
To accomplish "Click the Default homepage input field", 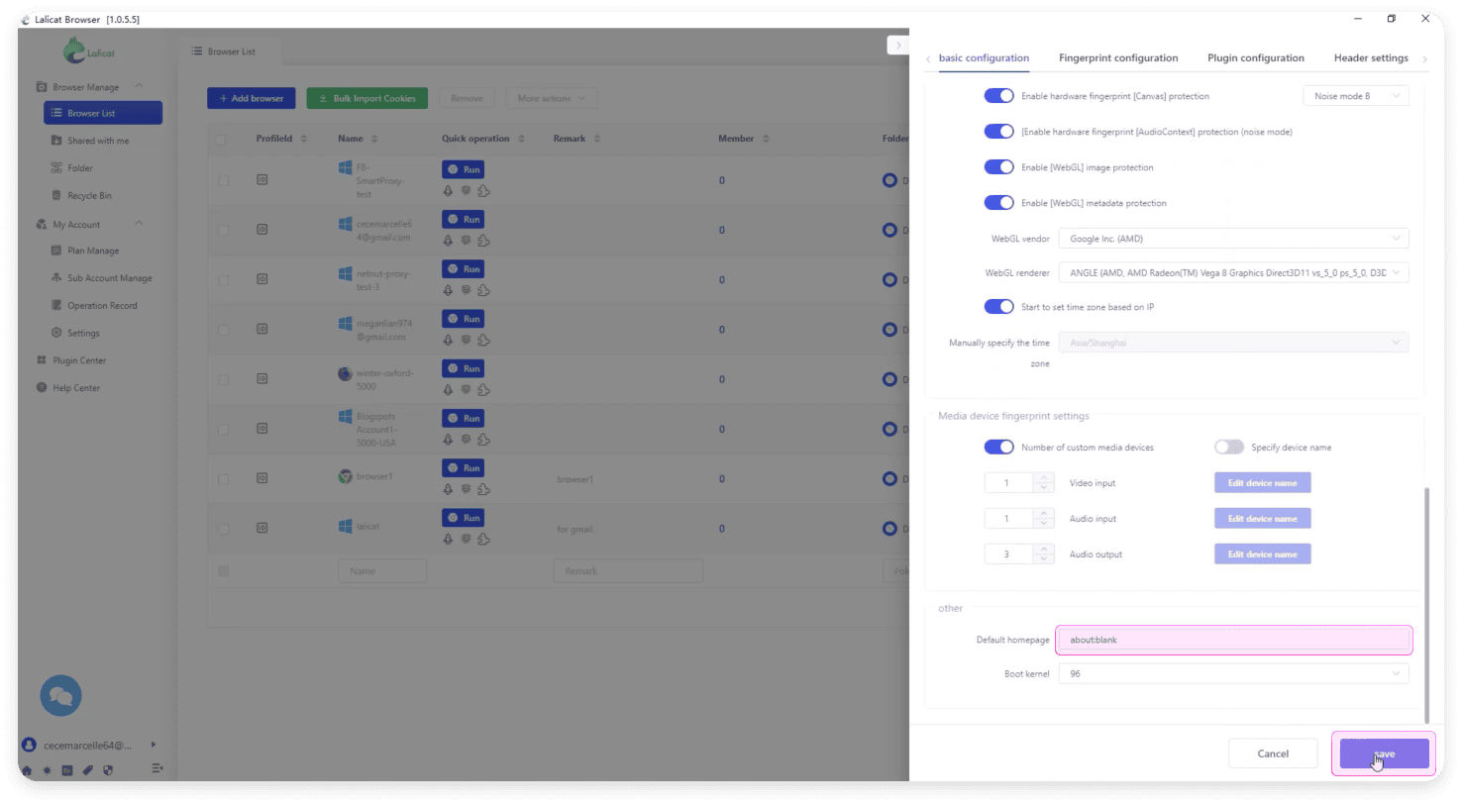I will tap(1233, 640).
